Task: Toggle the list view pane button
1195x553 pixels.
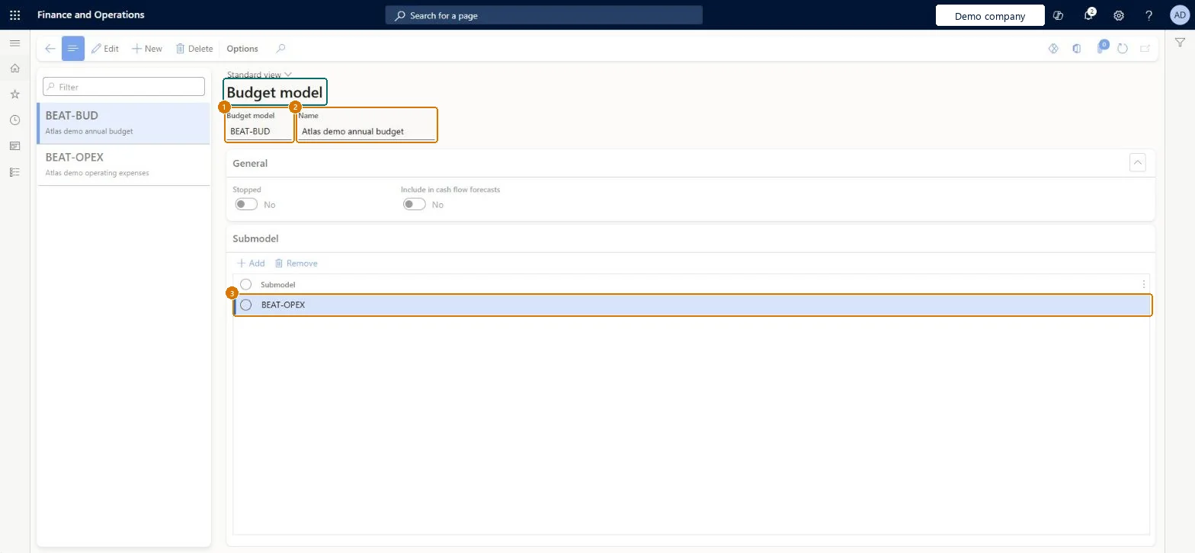Action: pyautogui.click(x=73, y=49)
